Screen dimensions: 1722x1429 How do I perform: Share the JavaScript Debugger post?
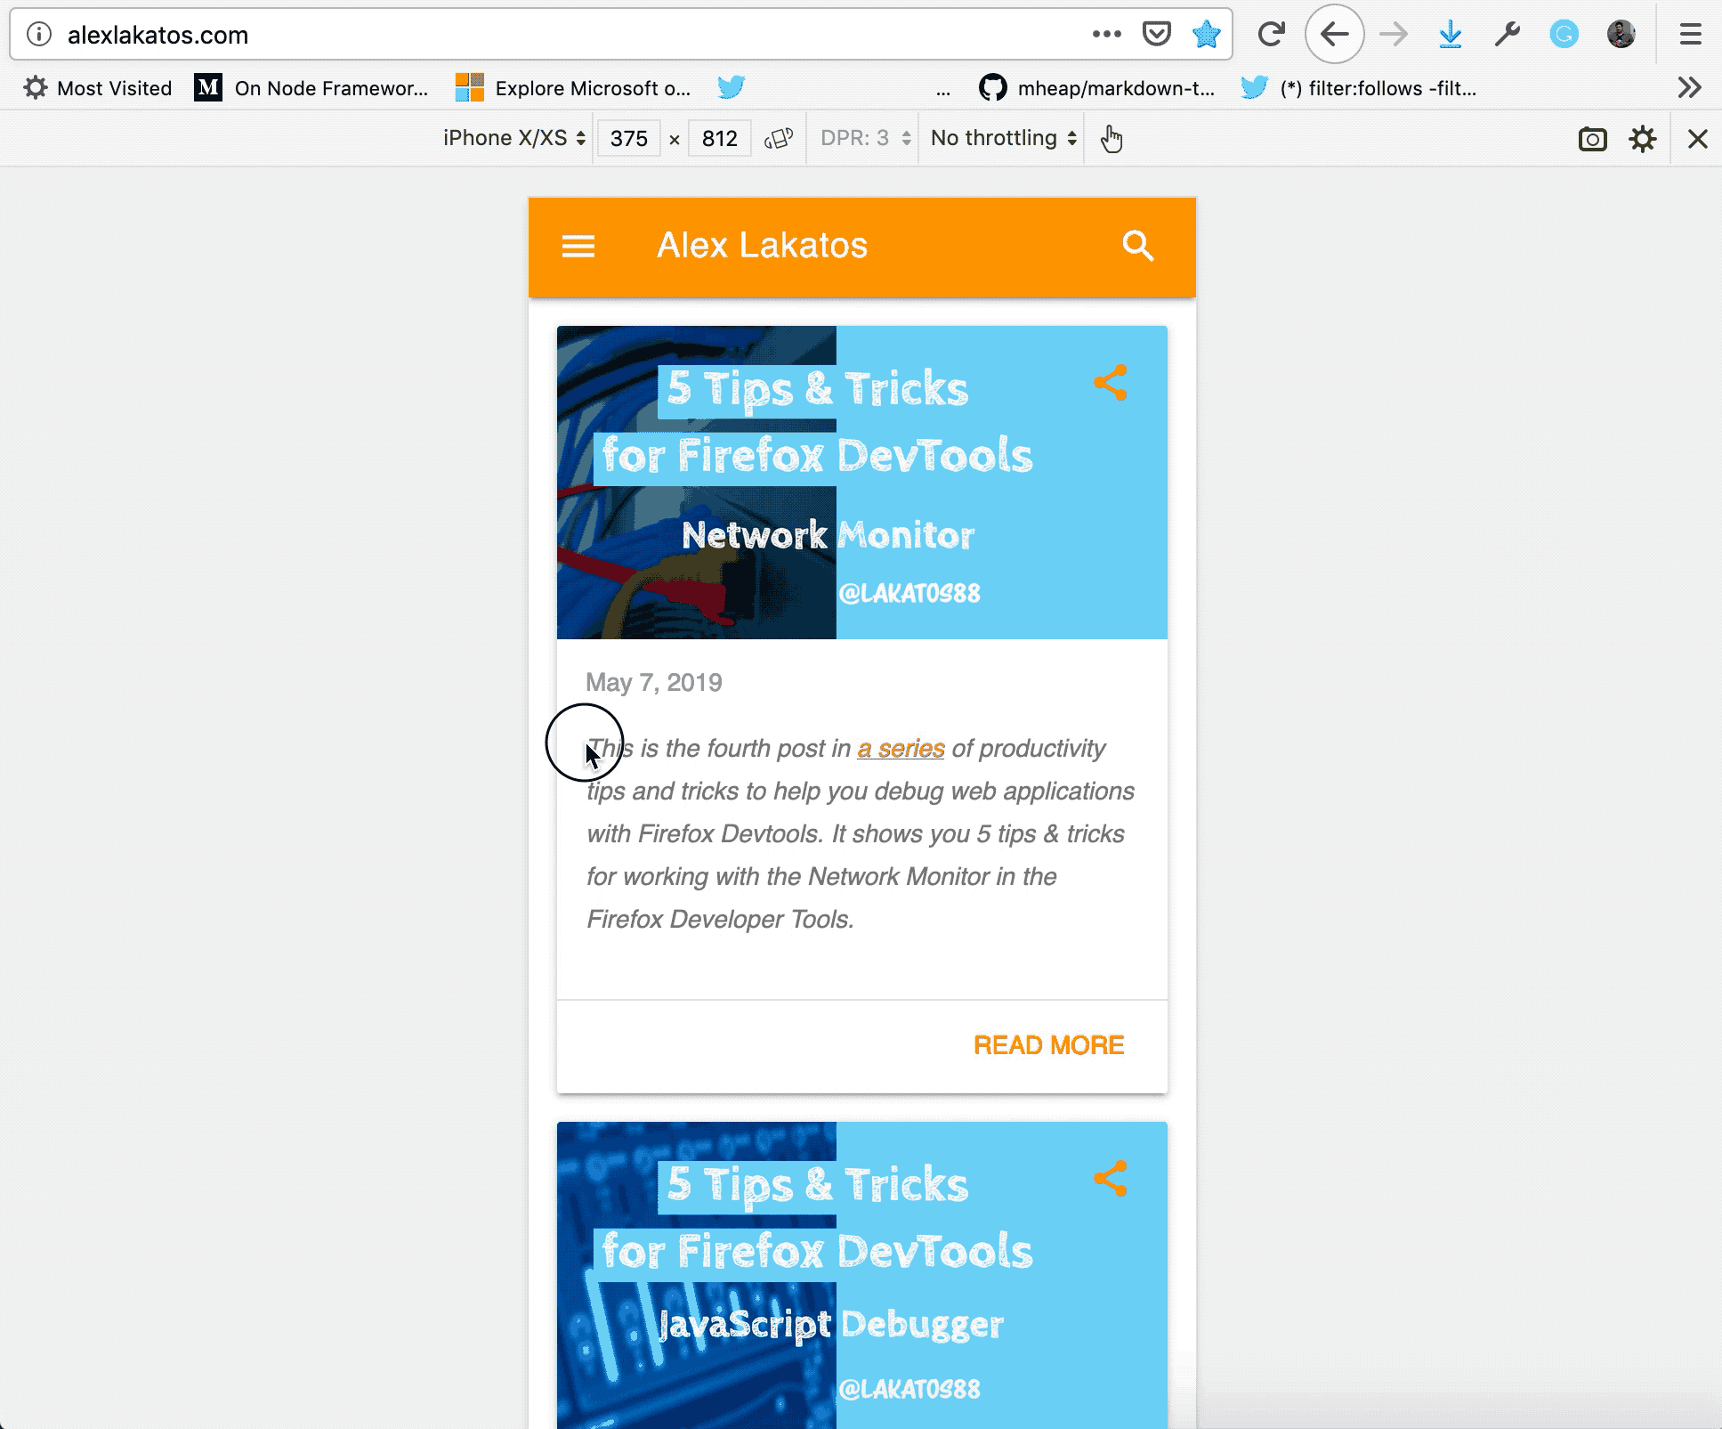point(1111,1179)
